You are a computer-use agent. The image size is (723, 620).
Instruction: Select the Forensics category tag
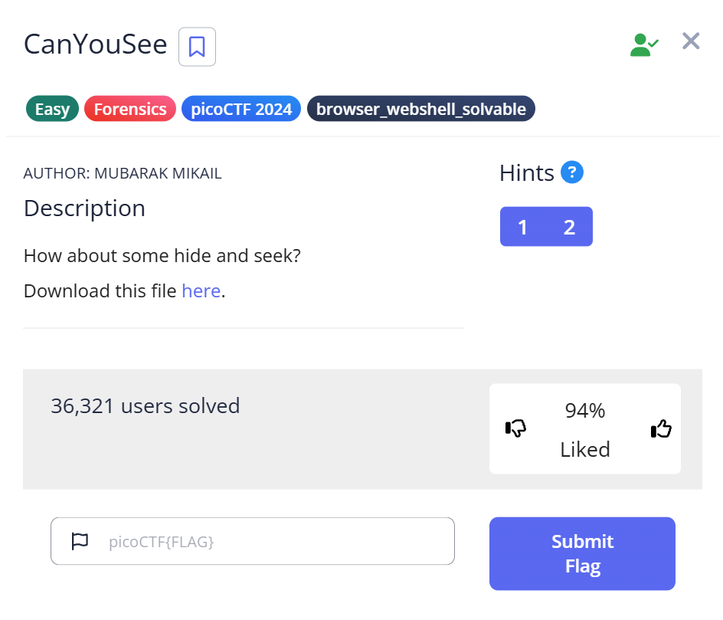[130, 109]
